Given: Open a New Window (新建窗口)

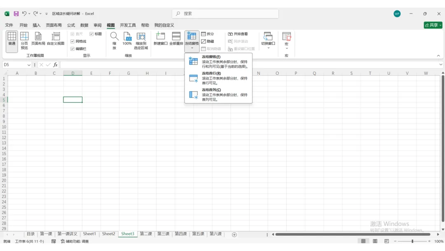Looking at the screenshot, I should coord(160,39).
